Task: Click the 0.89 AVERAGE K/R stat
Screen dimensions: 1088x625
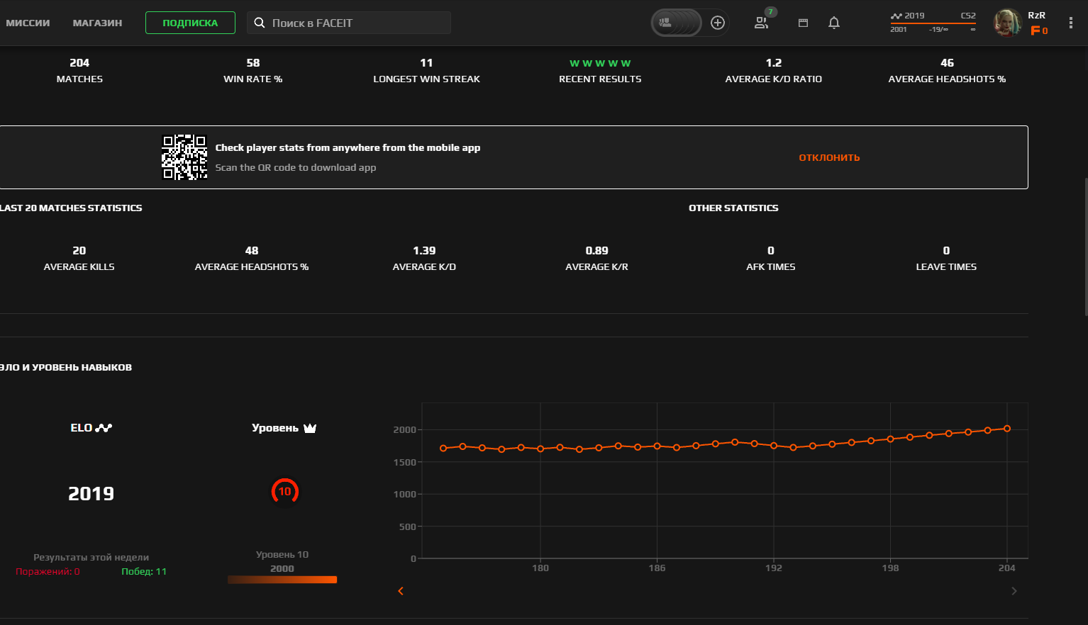Action: (597, 258)
